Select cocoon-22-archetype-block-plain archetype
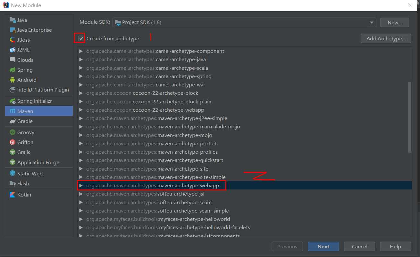Screen dimensions: 420x257 tap(245, 101)
